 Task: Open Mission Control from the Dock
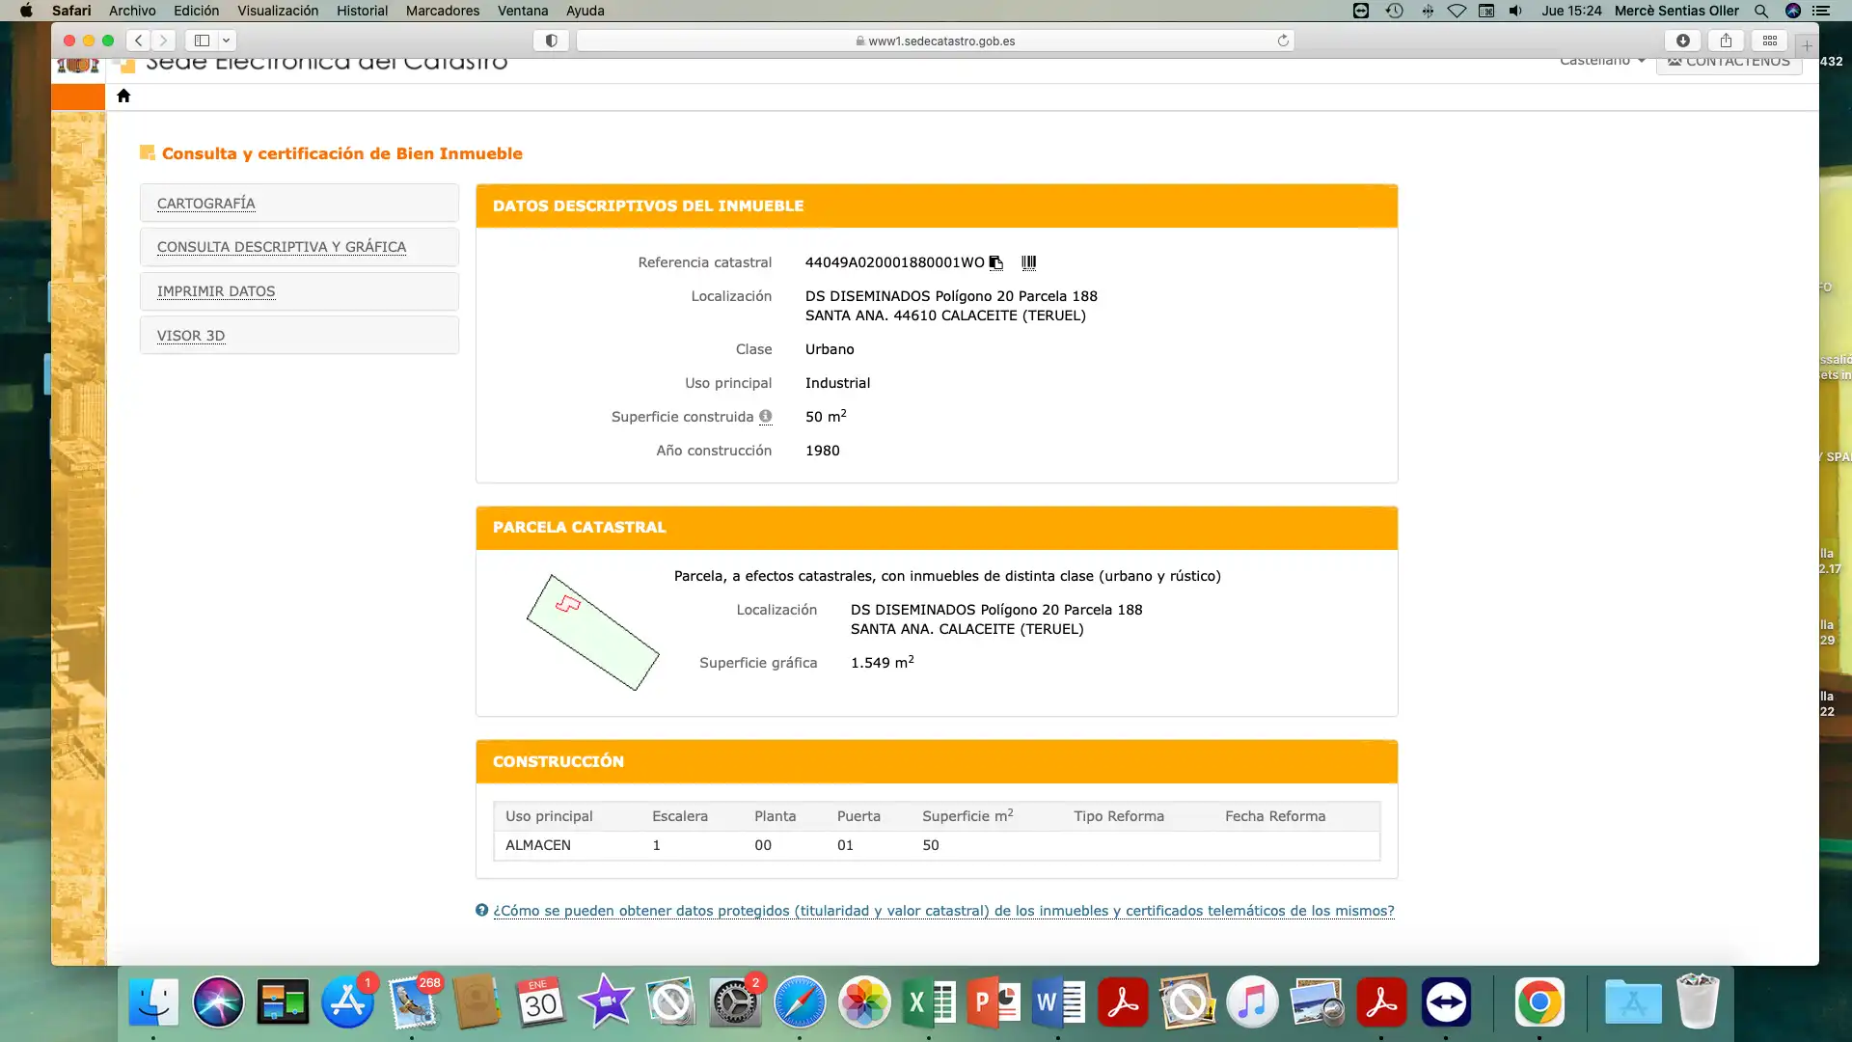pos(283,1002)
